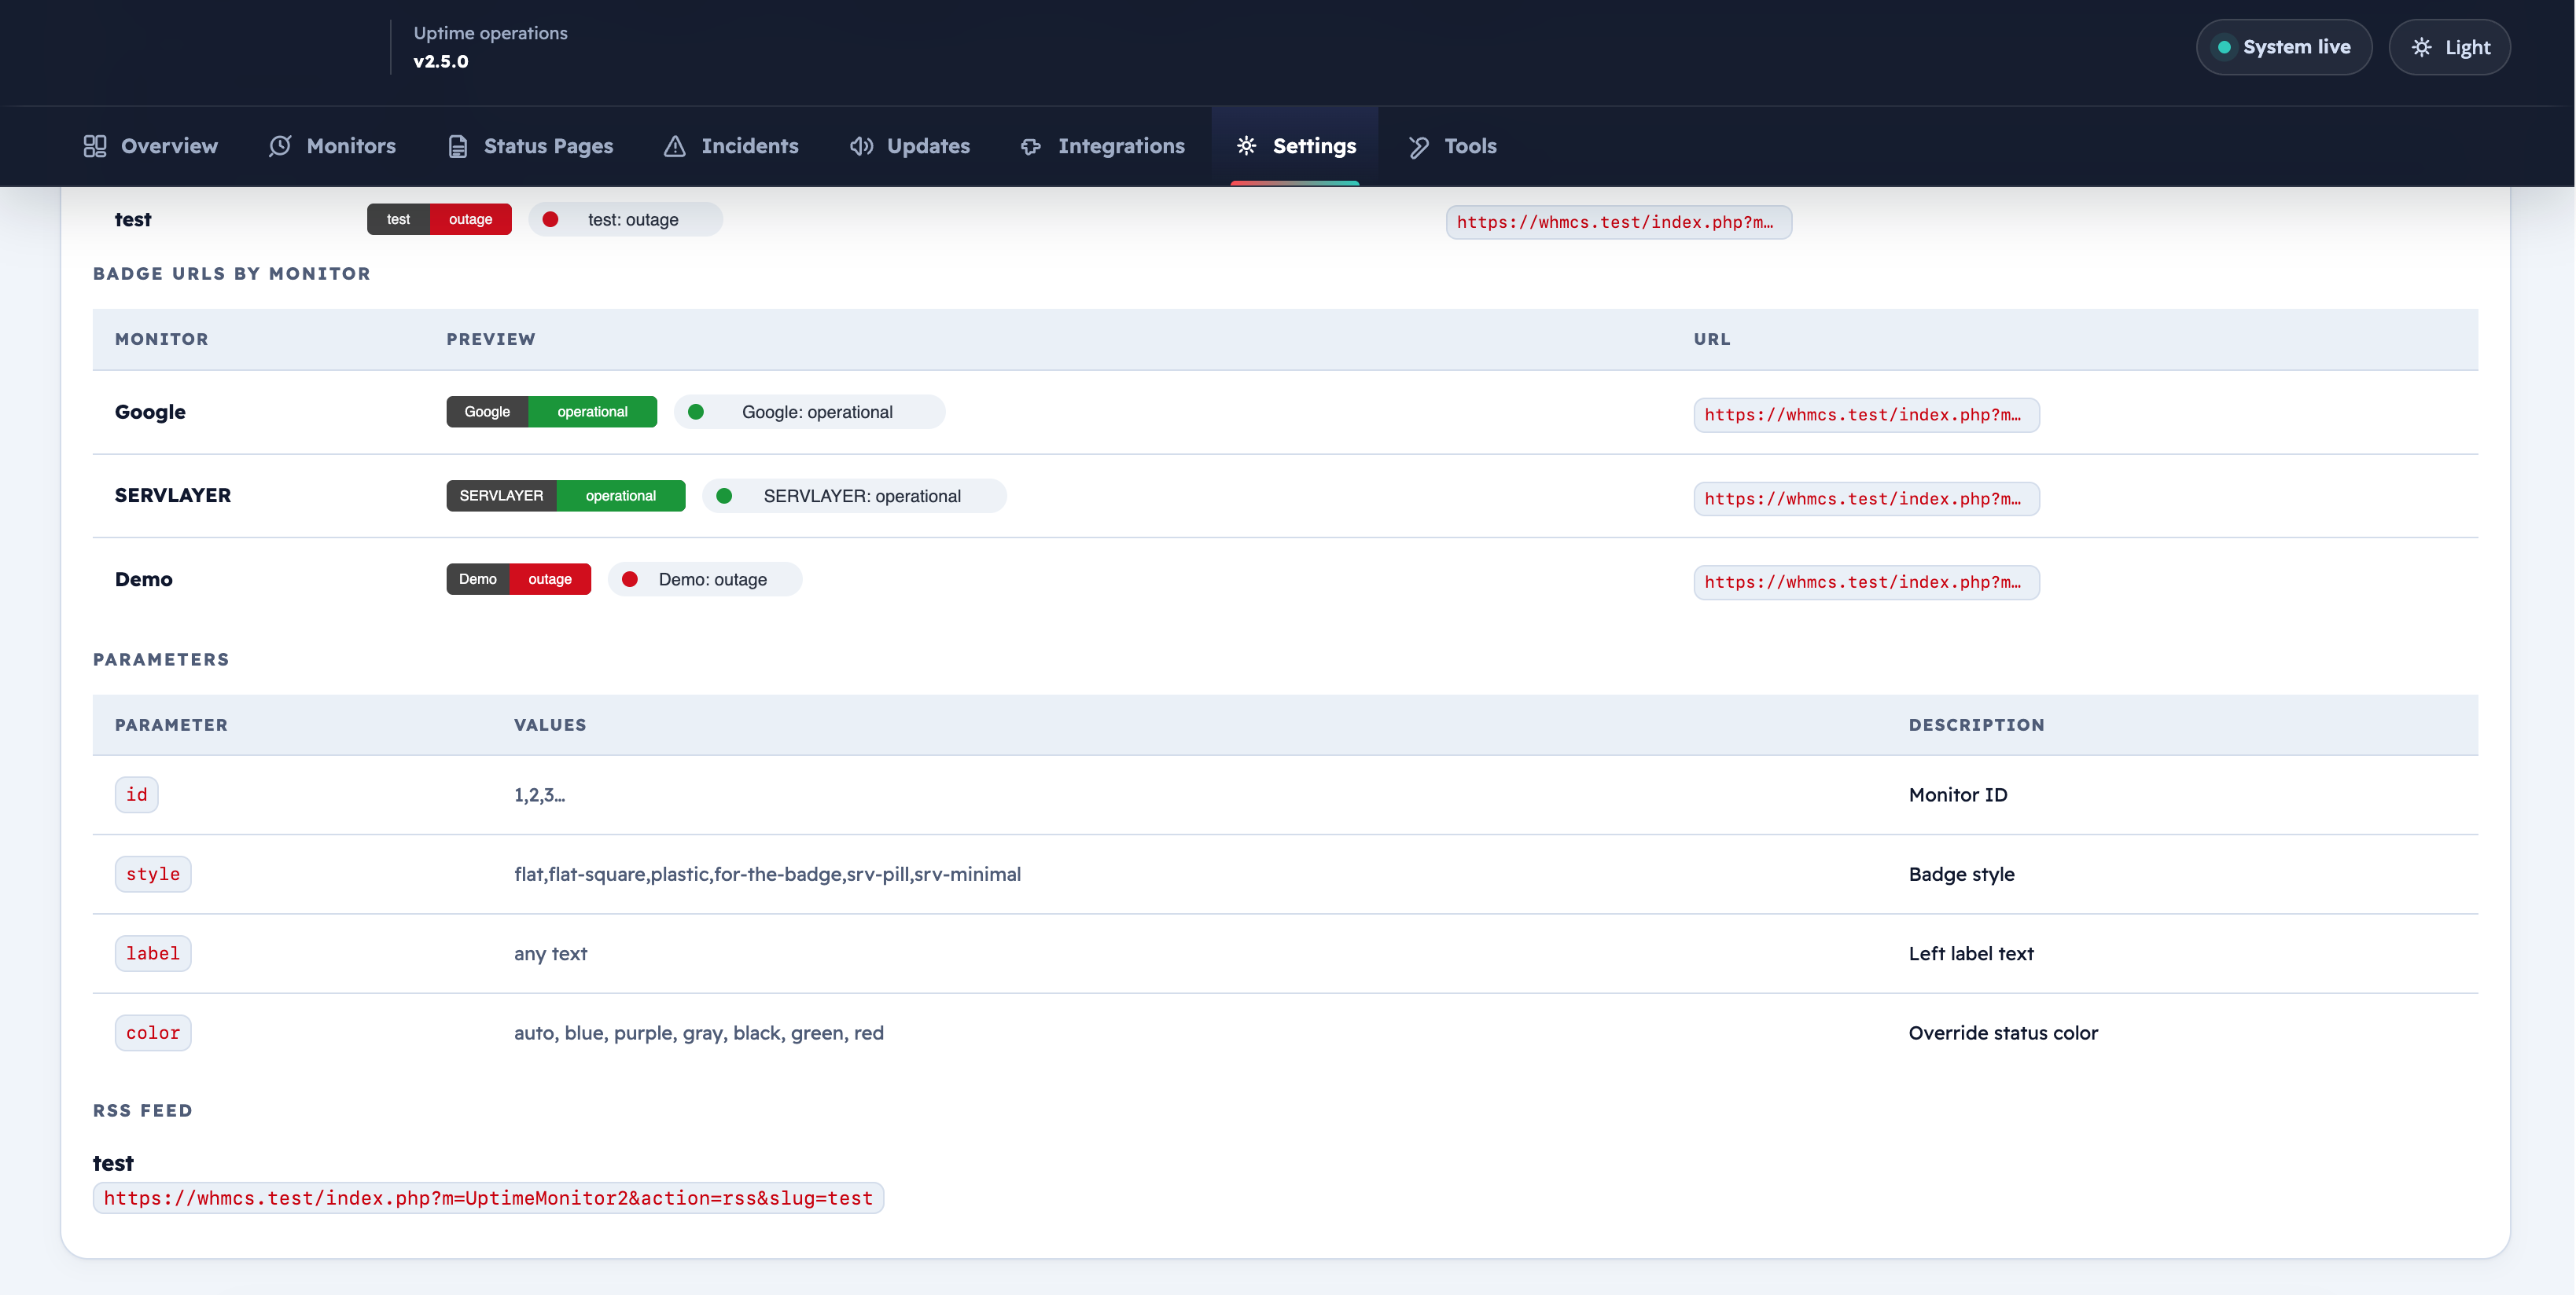Click the Google monitor name
Screen dimensions: 2576x1295
(150, 412)
